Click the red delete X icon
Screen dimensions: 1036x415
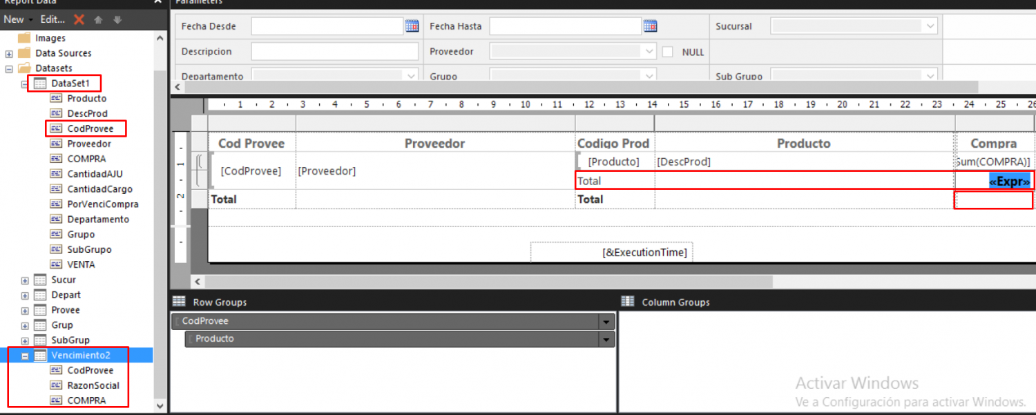[79, 19]
